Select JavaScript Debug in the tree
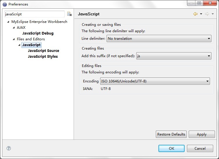The height and width of the screenshot is (159, 219). [38, 33]
